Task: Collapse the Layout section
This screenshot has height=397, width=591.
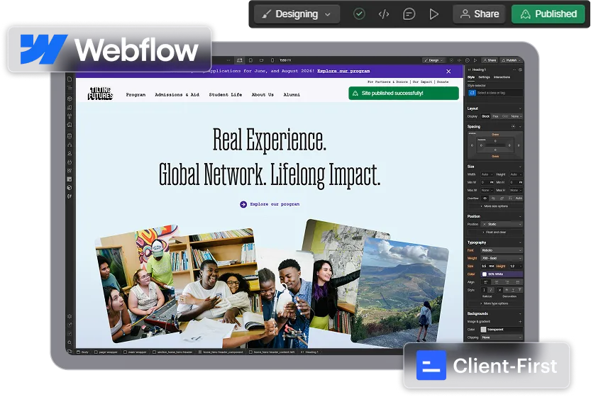Action: [x=520, y=108]
